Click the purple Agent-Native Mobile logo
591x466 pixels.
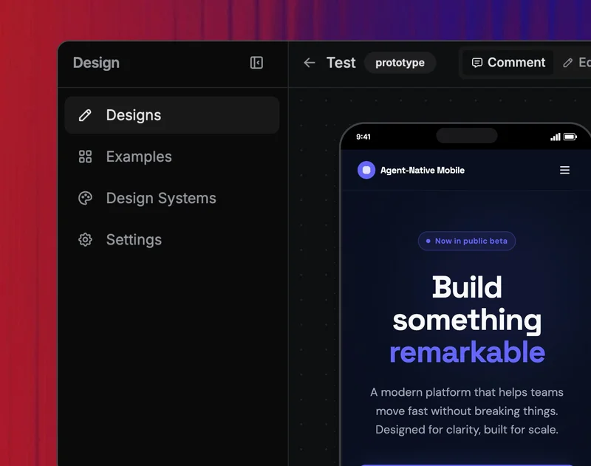366,171
